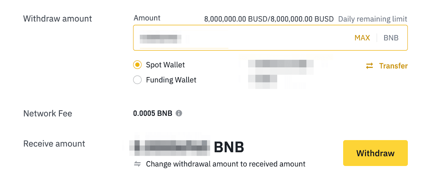Click the Spot Wallet label text
445x187 pixels.
[x=165, y=65]
